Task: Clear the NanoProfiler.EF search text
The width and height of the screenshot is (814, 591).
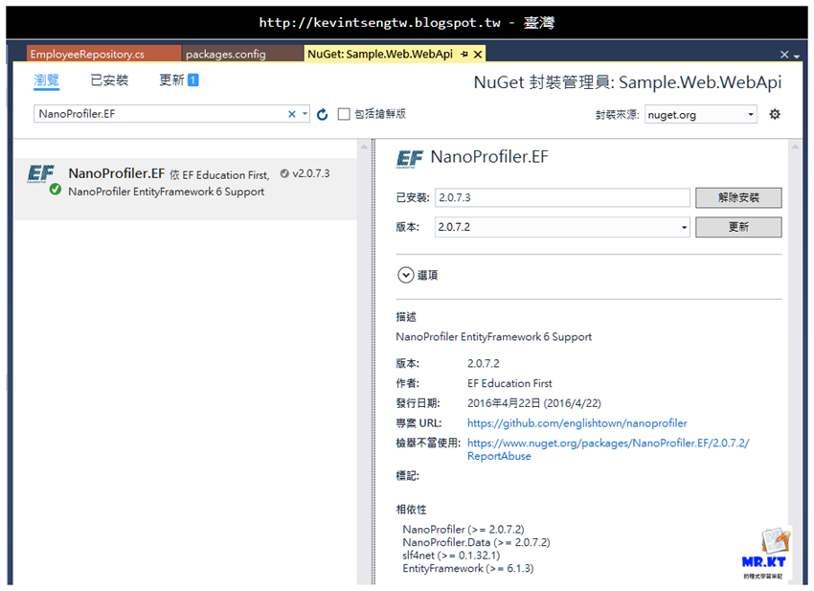Action: pyautogui.click(x=292, y=114)
